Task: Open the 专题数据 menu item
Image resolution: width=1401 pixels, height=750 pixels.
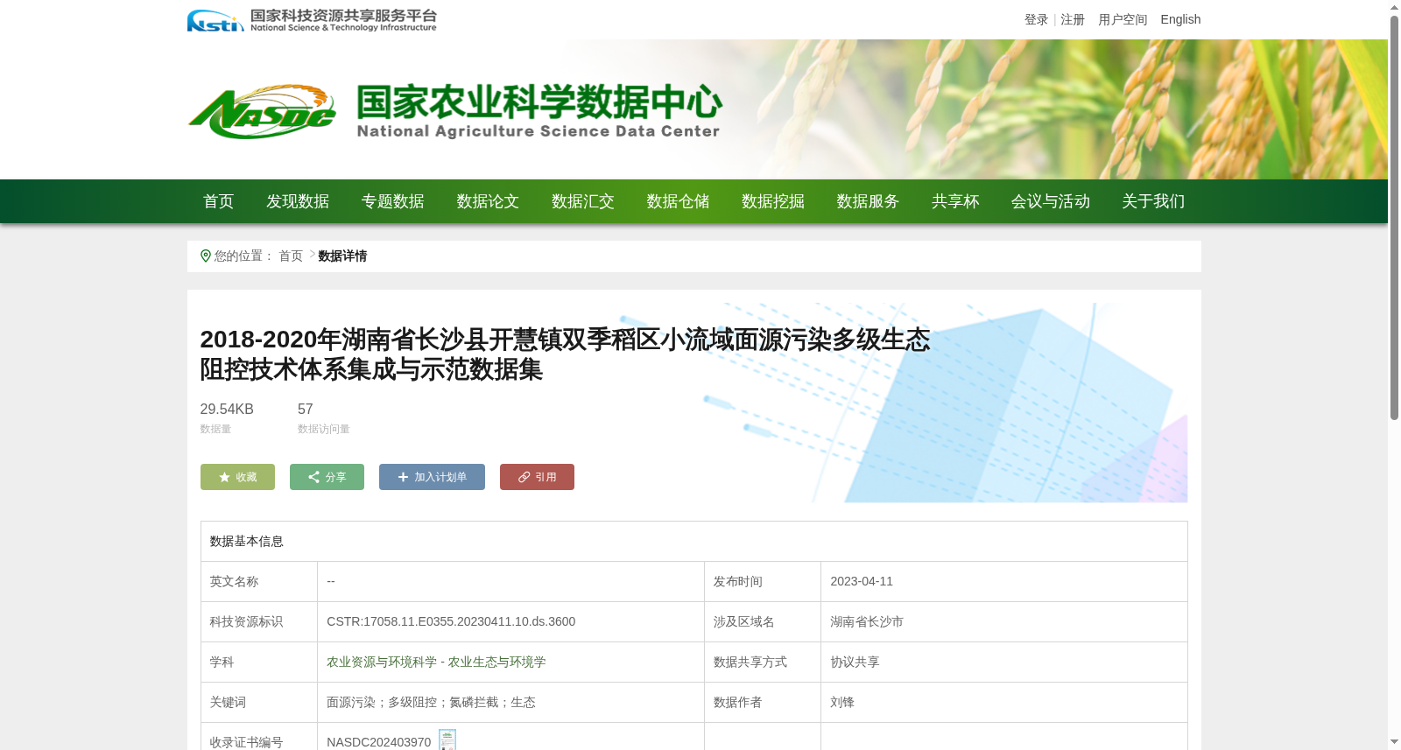Action: point(393,201)
